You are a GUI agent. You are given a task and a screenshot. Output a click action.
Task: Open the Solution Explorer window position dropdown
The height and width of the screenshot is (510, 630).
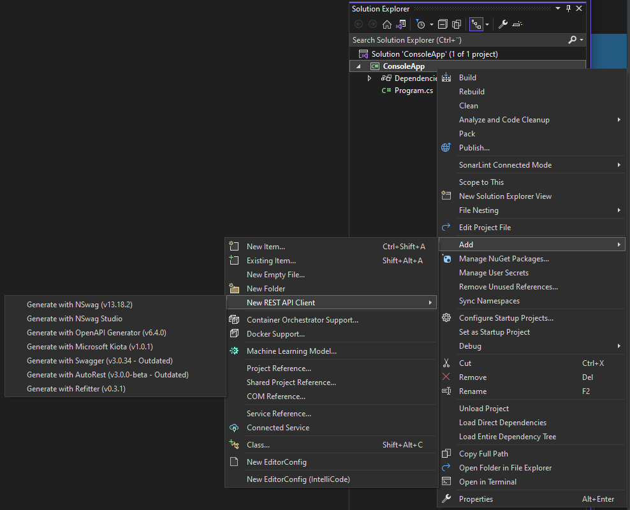558,8
